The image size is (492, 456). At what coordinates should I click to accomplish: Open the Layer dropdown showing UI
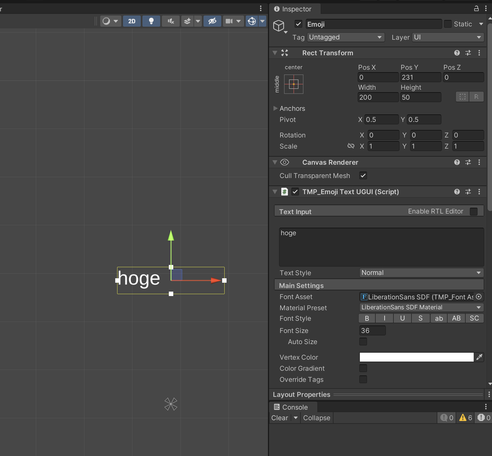[x=447, y=37]
